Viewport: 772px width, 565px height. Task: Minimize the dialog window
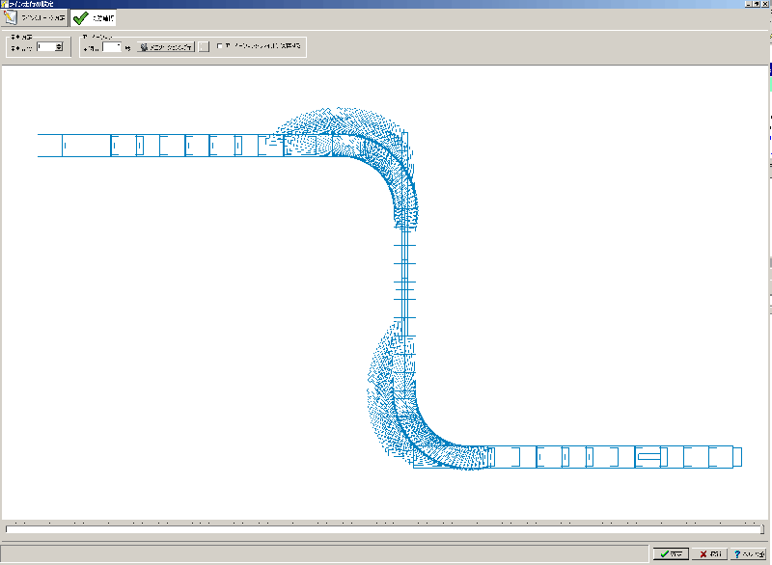click(x=749, y=4)
